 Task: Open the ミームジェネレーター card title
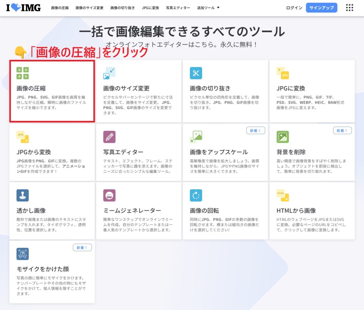[132, 211]
